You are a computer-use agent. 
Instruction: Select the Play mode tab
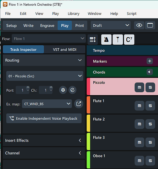point(65,25)
